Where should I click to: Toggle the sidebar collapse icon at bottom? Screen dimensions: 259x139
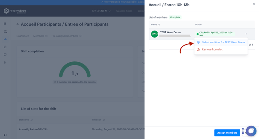click(x=5, y=135)
